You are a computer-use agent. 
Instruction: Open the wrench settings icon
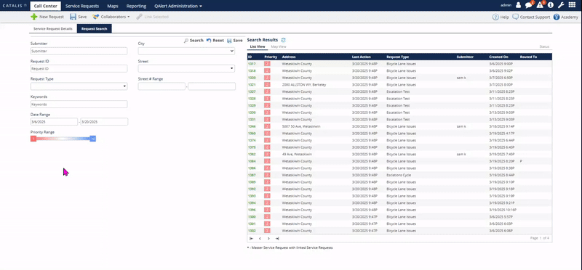tap(561, 5)
